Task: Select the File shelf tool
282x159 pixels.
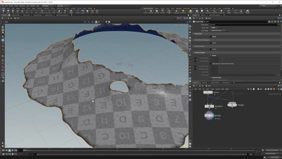Action: coord(87,11)
